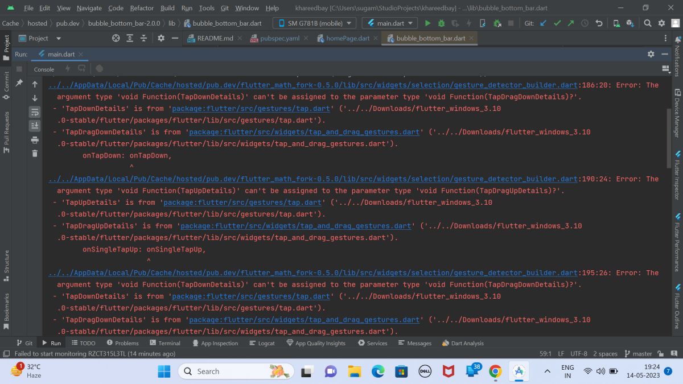
Task: Jump to previous stack trace up arrow
Action: tap(35, 84)
